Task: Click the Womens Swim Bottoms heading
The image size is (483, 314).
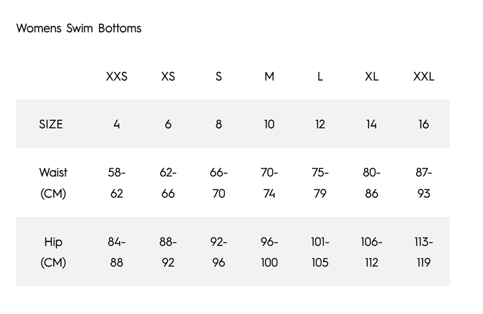Action: 79,28
